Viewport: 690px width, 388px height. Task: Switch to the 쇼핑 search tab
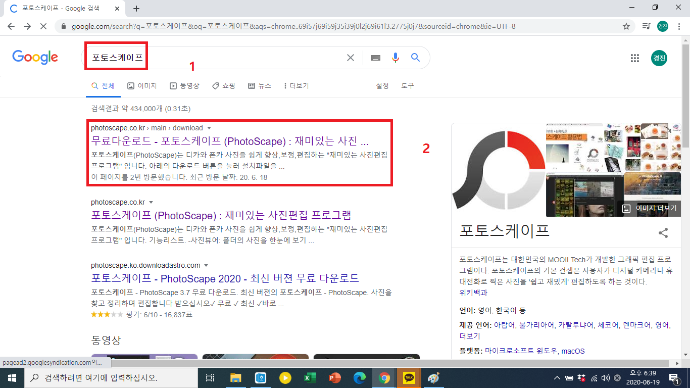tap(224, 86)
